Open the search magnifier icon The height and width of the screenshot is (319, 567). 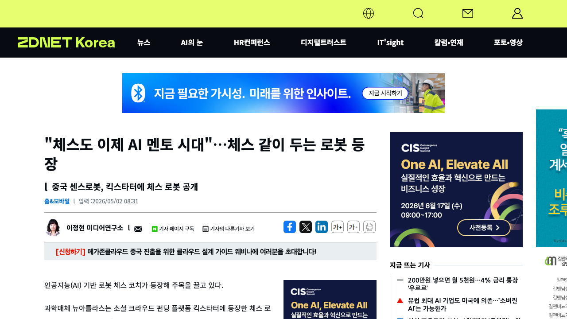click(x=418, y=13)
